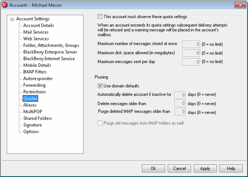Click Purge deleted IMAP messages days field
The width and height of the screenshot is (248, 177).
(180, 112)
